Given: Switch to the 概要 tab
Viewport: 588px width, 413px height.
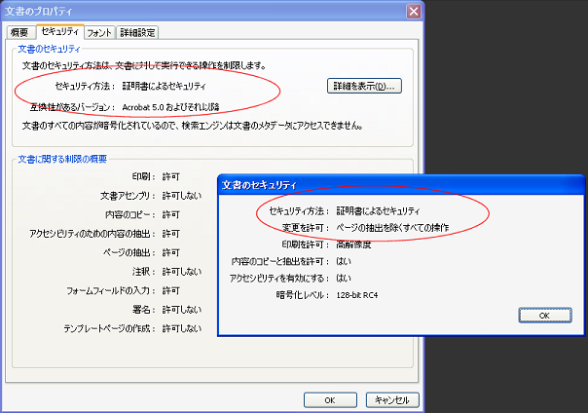Looking at the screenshot, I should coord(20,32).
